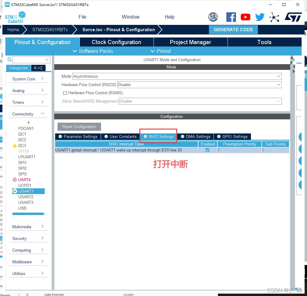Click the USART1 Preemption Priority value cell
307x296 pixels.
(239, 150)
